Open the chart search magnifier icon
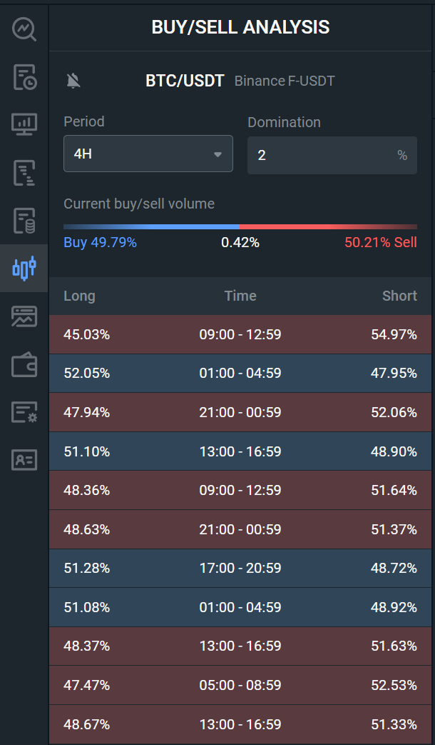 click(24, 29)
